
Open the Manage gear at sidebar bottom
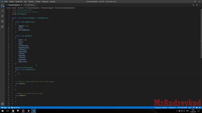tap(3, 104)
